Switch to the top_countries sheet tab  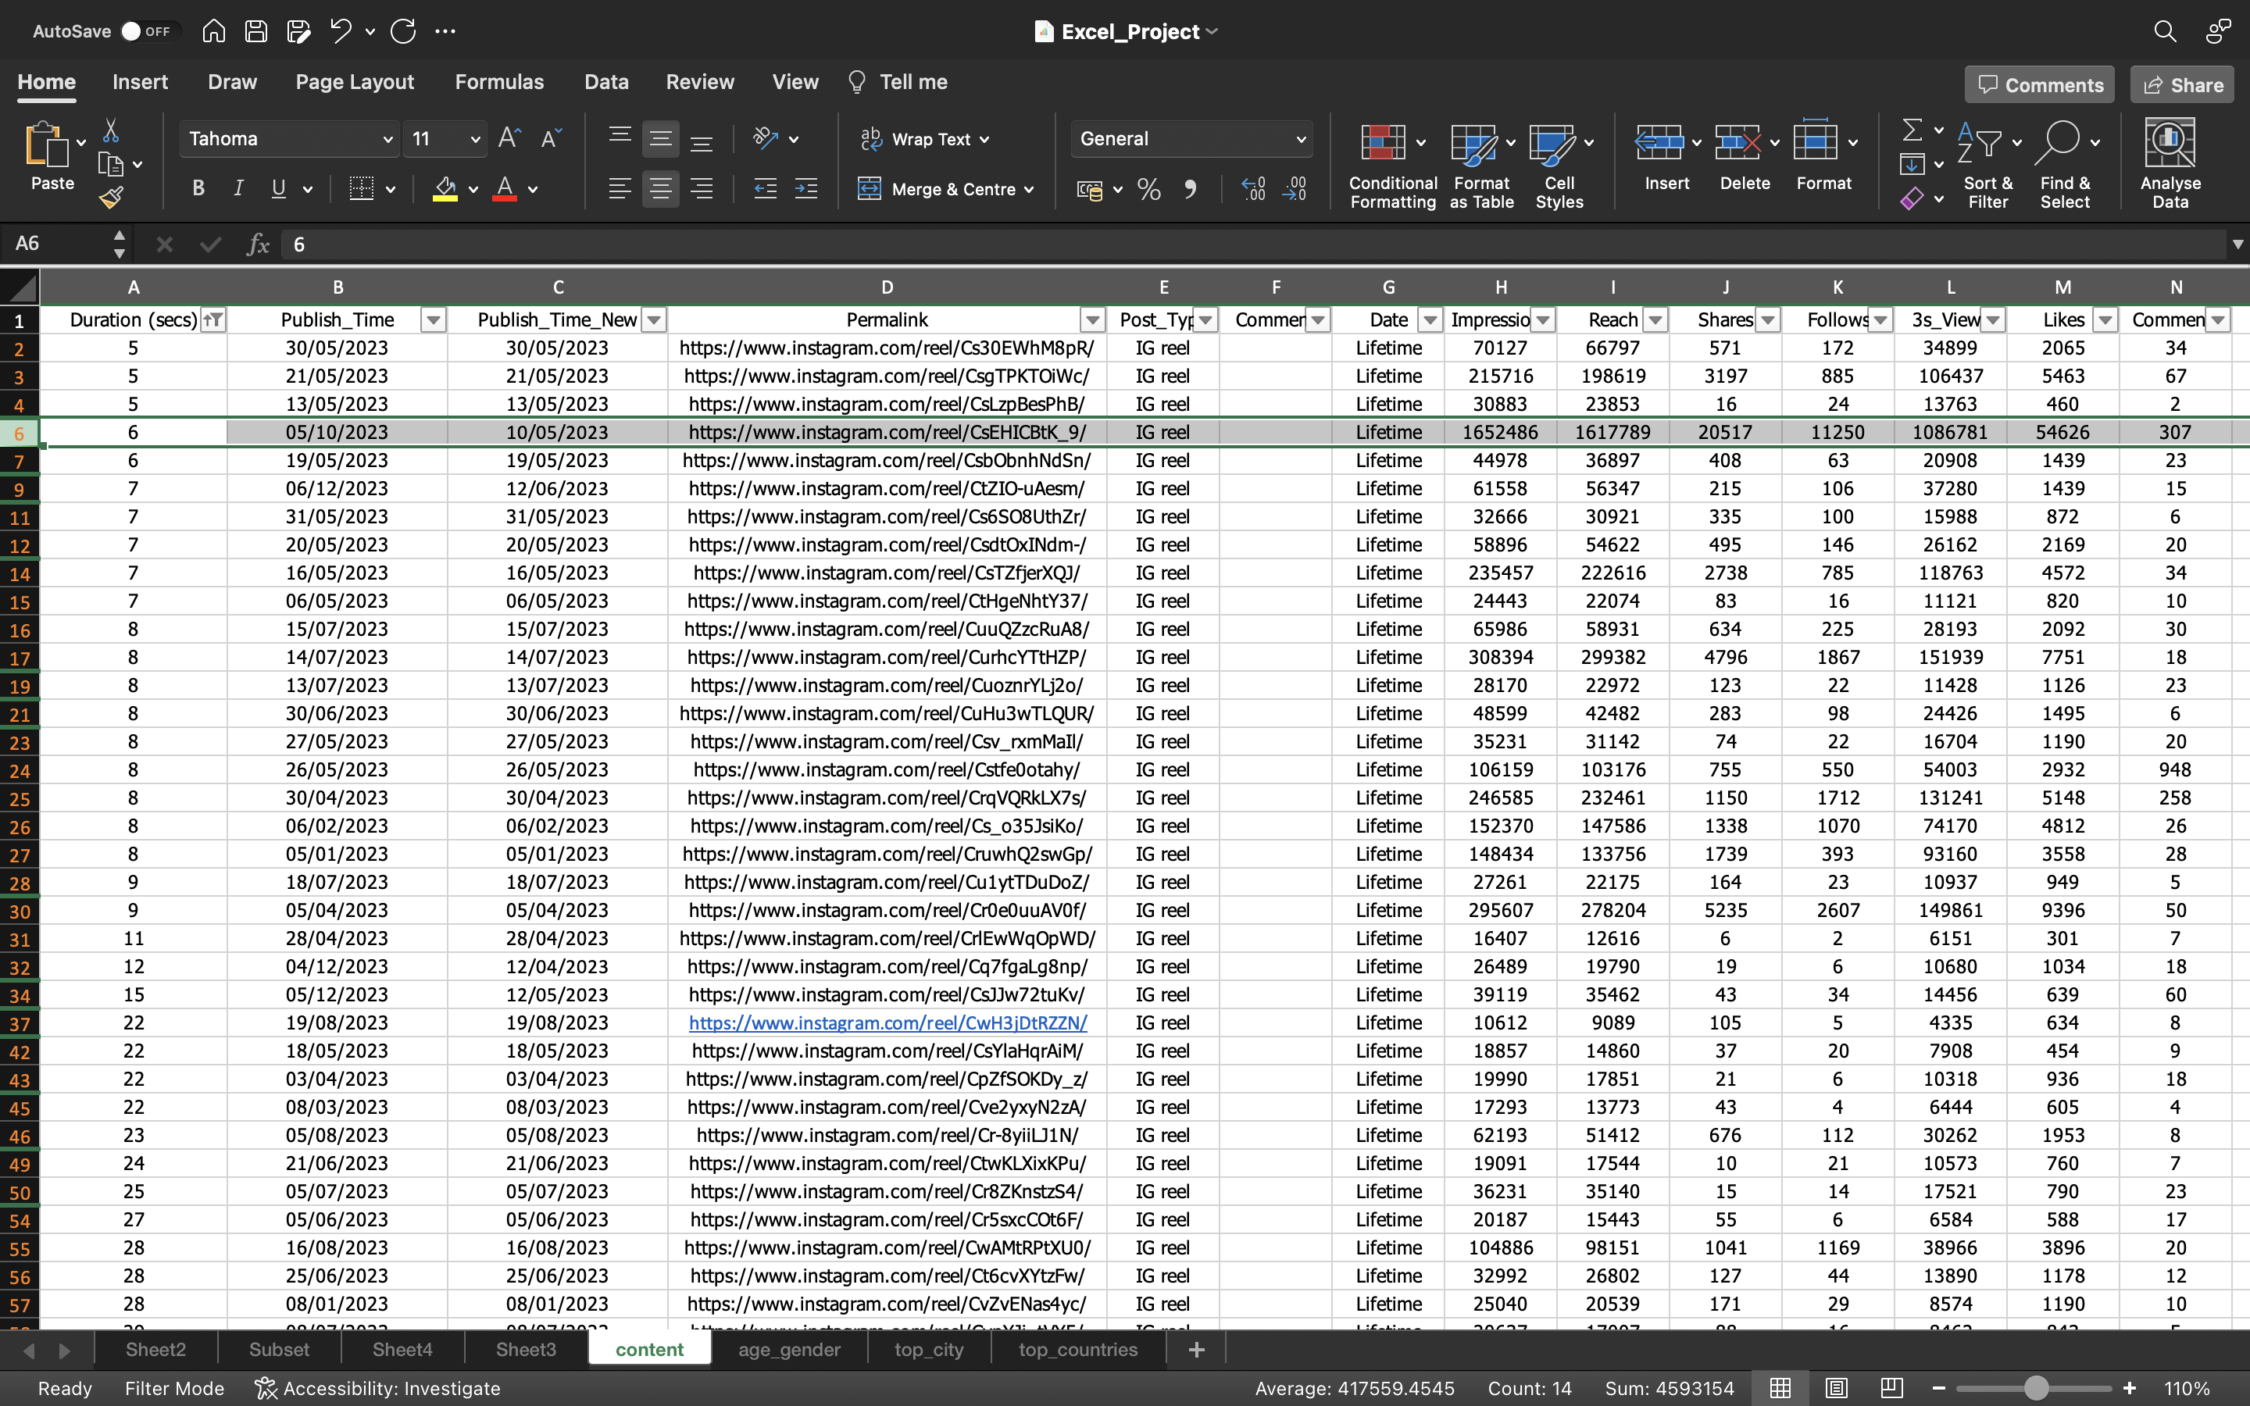[x=1077, y=1349]
